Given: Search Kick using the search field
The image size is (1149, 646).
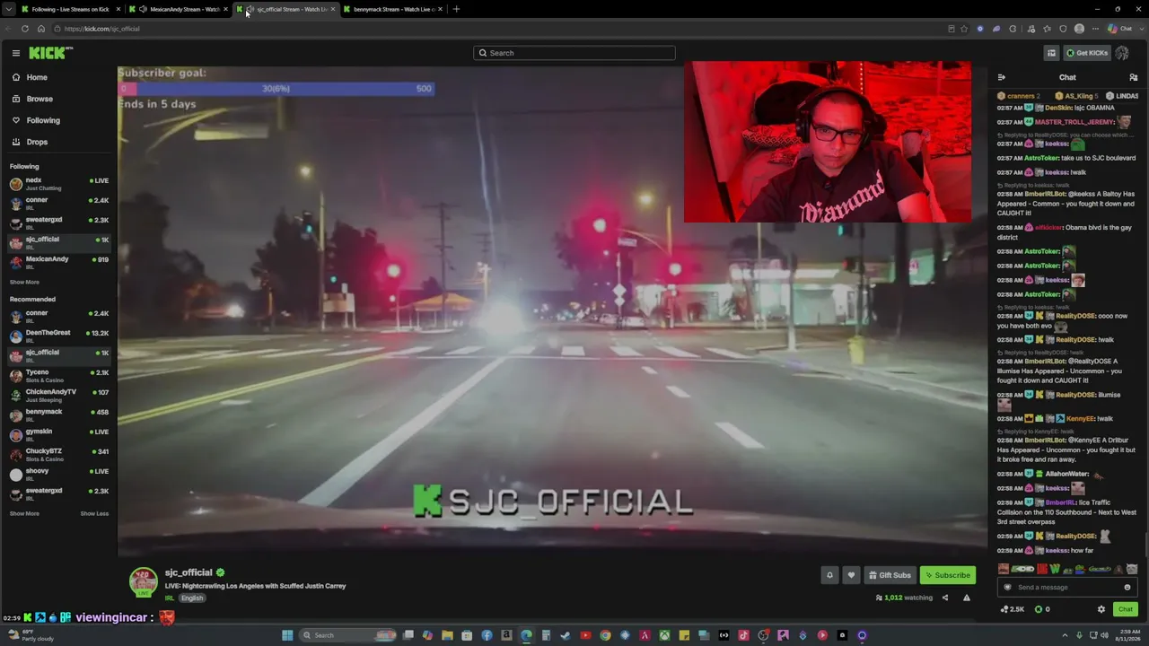Looking at the screenshot, I should coord(574,53).
